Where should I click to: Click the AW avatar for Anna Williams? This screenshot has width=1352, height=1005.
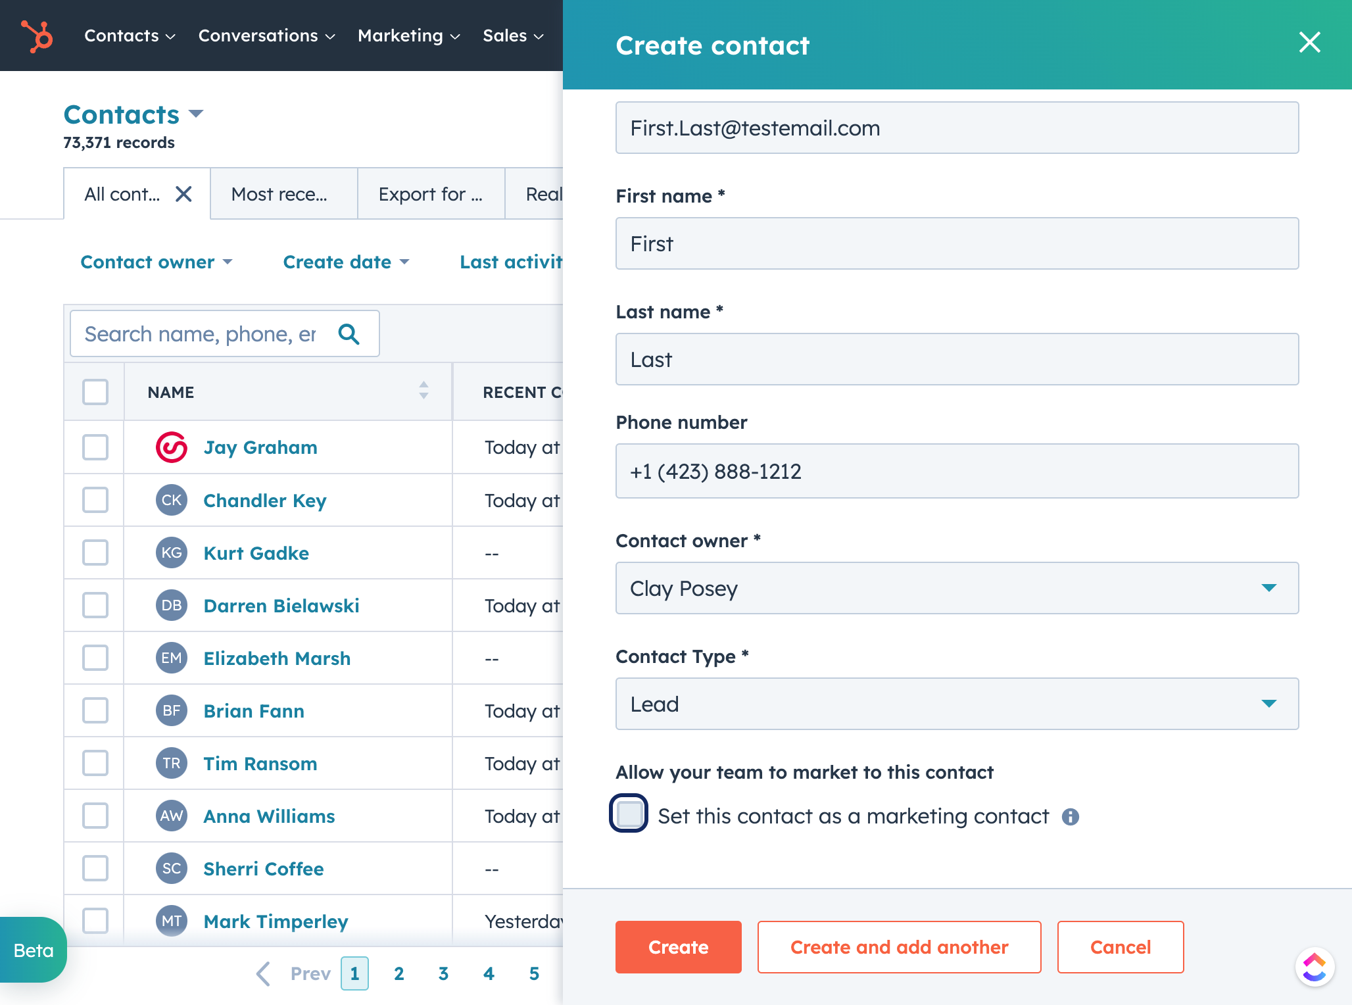click(x=172, y=816)
